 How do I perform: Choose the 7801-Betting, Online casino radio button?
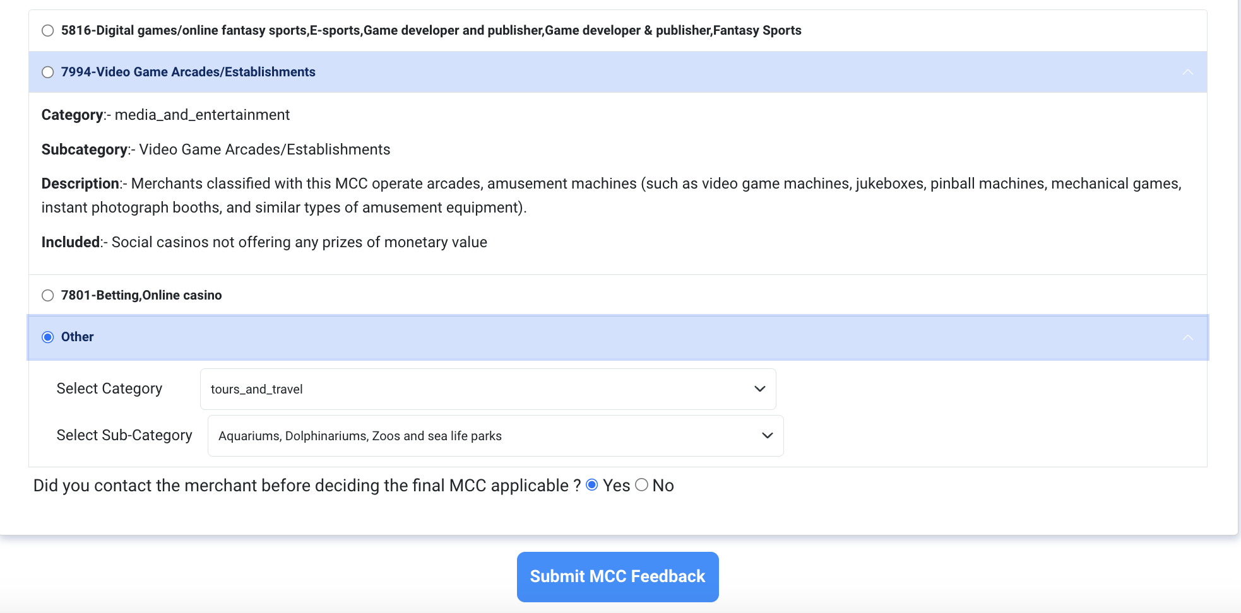48,296
